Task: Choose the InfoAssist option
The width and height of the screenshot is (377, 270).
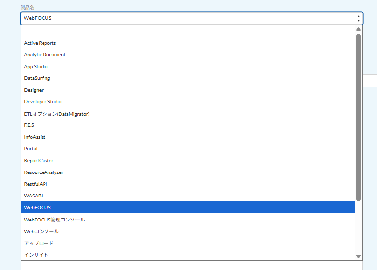Action: point(188,137)
